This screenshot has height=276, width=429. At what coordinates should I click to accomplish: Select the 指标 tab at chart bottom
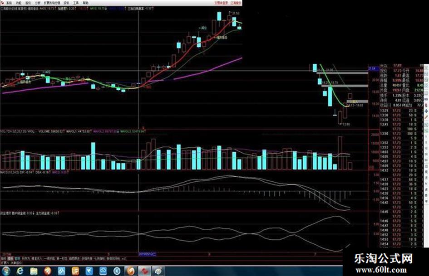(x=3, y=259)
